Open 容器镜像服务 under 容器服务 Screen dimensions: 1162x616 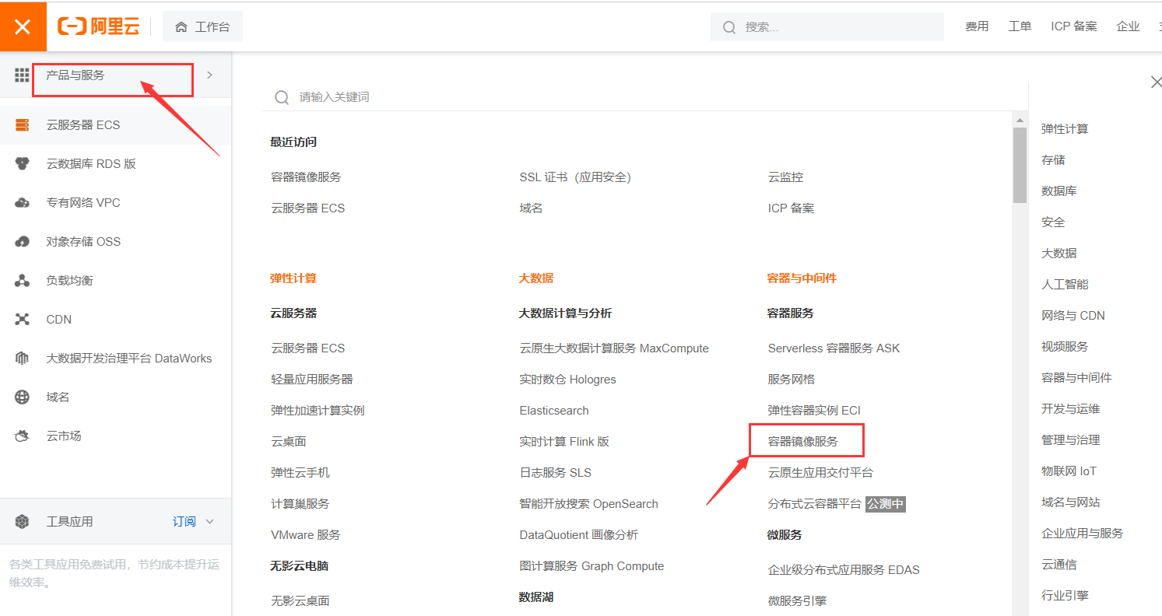pos(803,442)
